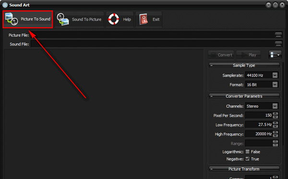Click the Exit toolbar button
The height and width of the screenshot is (179, 288).
(149, 20)
